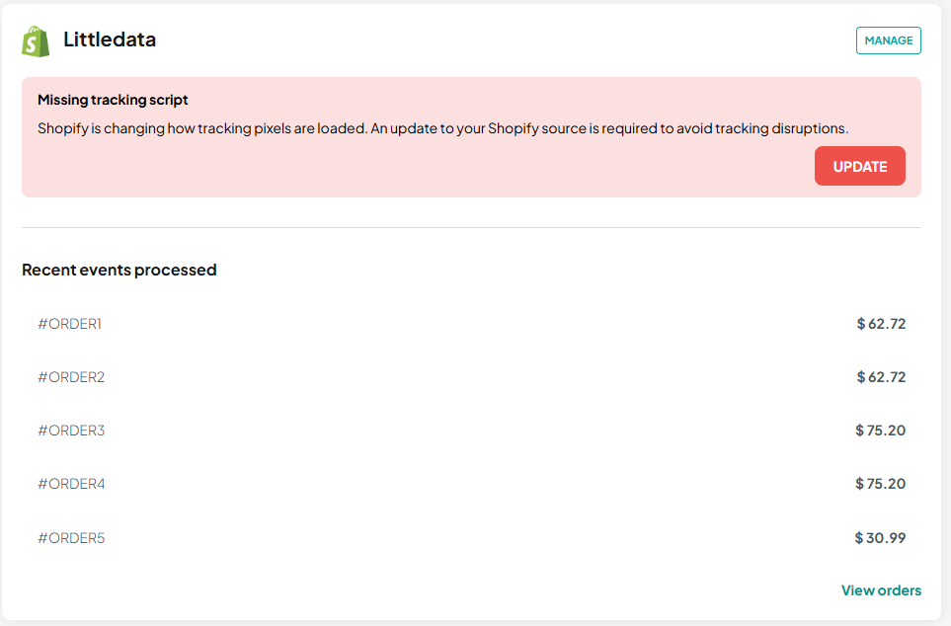Viewport: 951px width, 626px height.
Task: Click the $30.99 amount for ORDER5
Action: pos(880,538)
